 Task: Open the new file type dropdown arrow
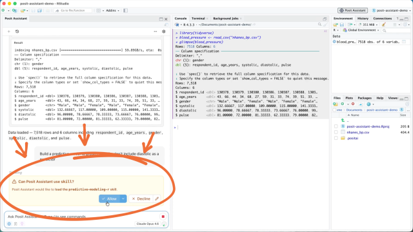pyautogui.click(x=8, y=10)
